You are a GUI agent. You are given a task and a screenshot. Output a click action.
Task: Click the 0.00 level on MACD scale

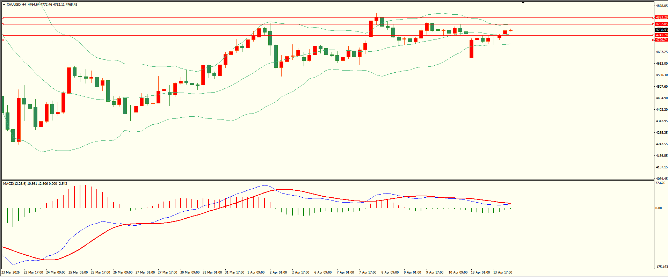coord(658,208)
